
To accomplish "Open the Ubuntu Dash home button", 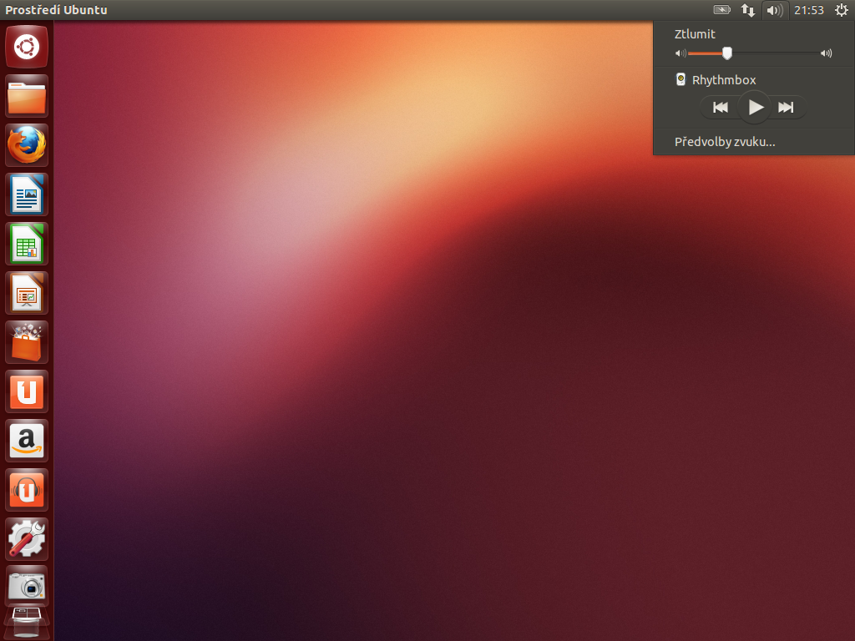I will click(x=27, y=47).
